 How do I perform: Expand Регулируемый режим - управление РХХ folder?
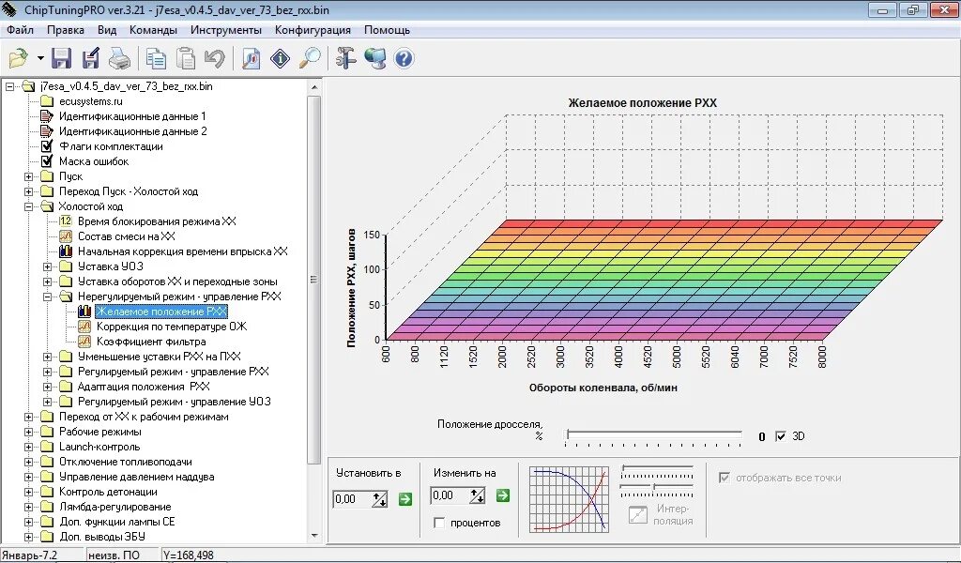(47, 372)
